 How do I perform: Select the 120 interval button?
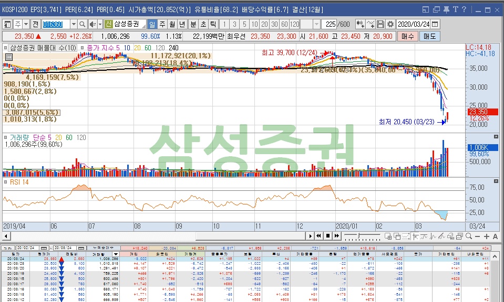pos(294,24)
